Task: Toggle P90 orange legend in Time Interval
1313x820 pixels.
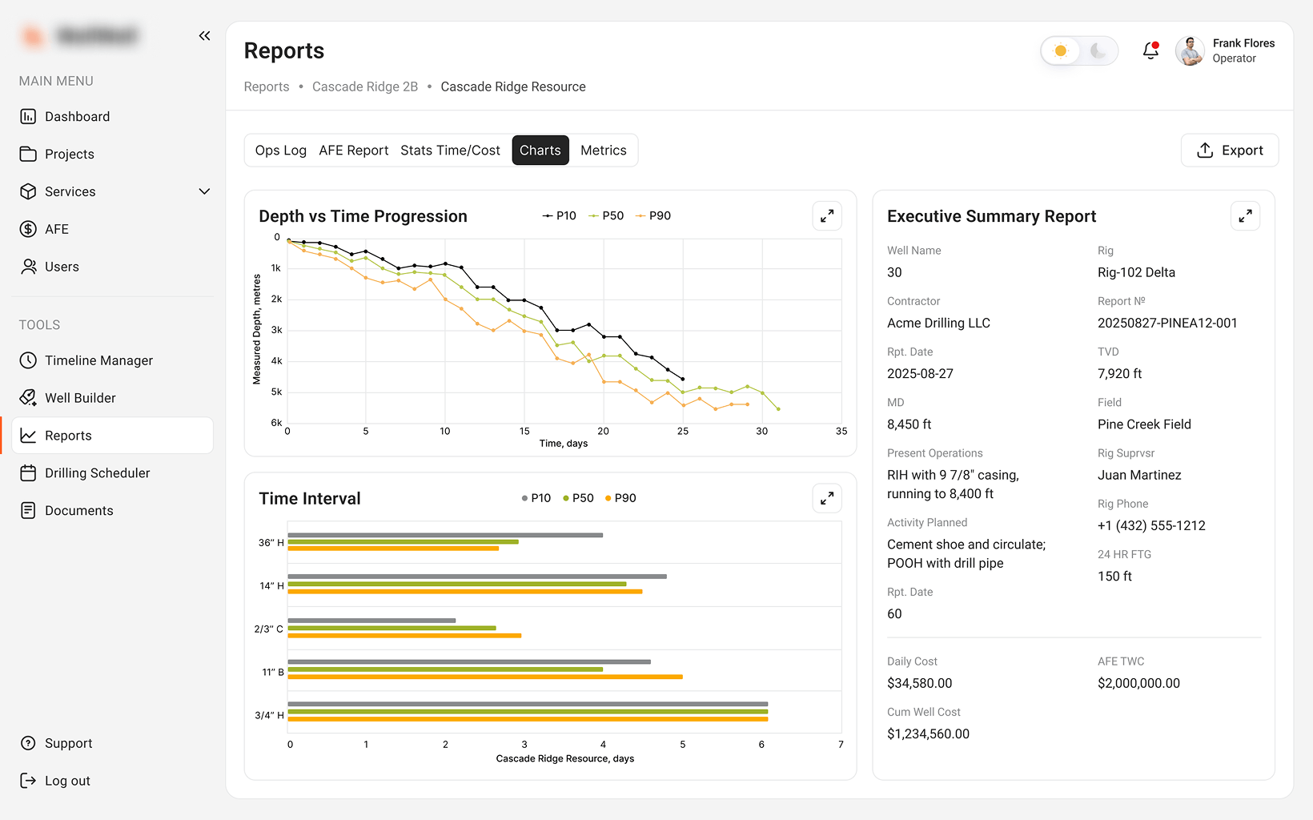Action: point(621,498)
